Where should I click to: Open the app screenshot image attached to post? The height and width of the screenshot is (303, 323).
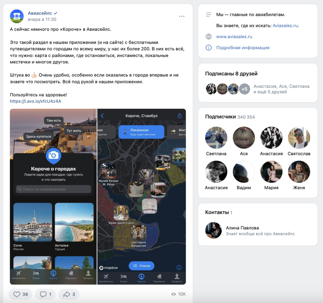[98, 196]
